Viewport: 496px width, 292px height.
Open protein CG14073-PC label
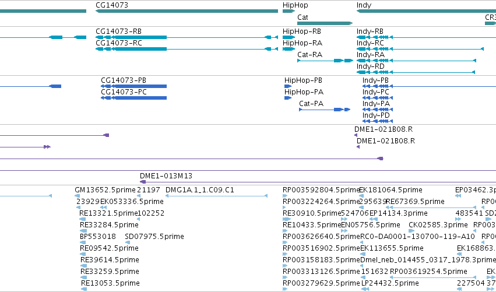pos(124,92)
